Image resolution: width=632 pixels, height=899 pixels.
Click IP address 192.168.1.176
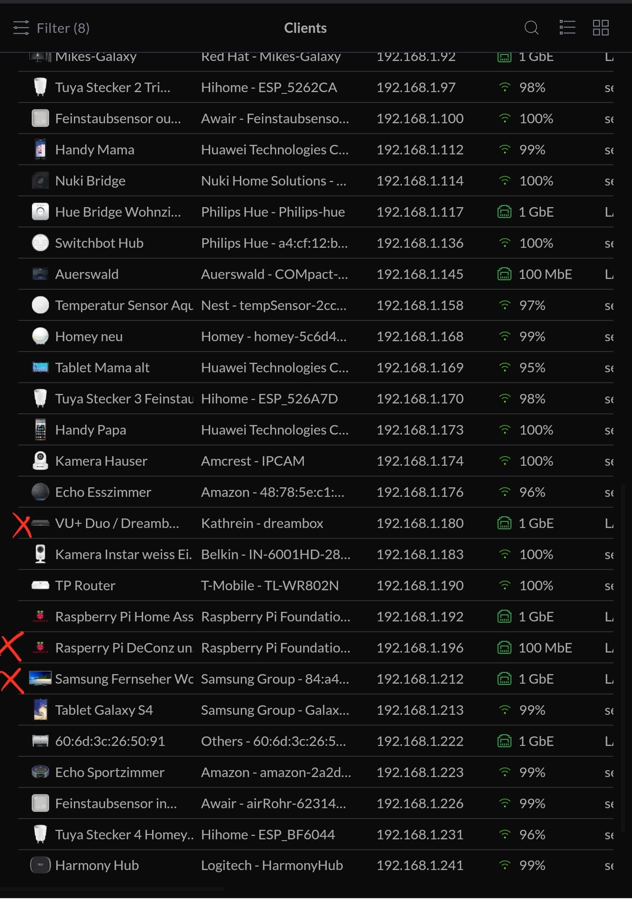click(x=420, y=492)
